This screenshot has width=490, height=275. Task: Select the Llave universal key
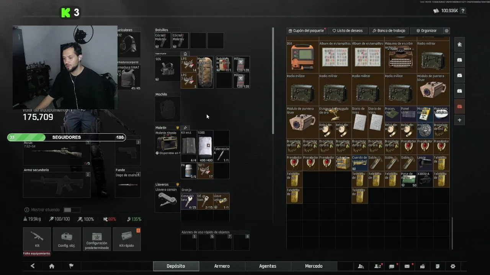(x=221, y=202)
